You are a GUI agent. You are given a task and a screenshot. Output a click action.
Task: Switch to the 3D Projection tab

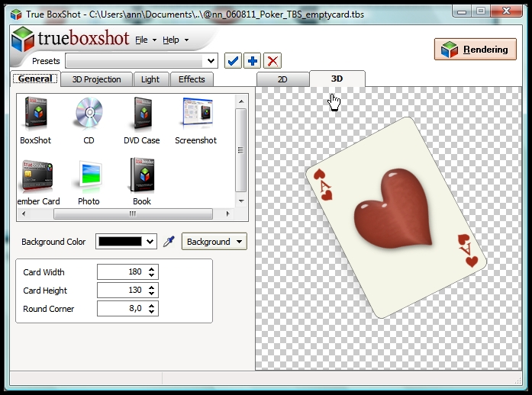pyautogui.click(x=96, y=79)
